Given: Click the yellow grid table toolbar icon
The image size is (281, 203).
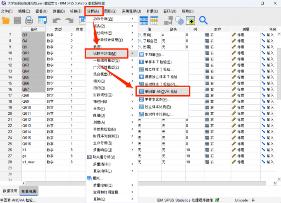Looking at the screenshot, I should (154, 20).
